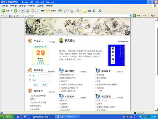Open the 论读书 essay link
Viewport: 158px width, 119px height.
[99, 104]
